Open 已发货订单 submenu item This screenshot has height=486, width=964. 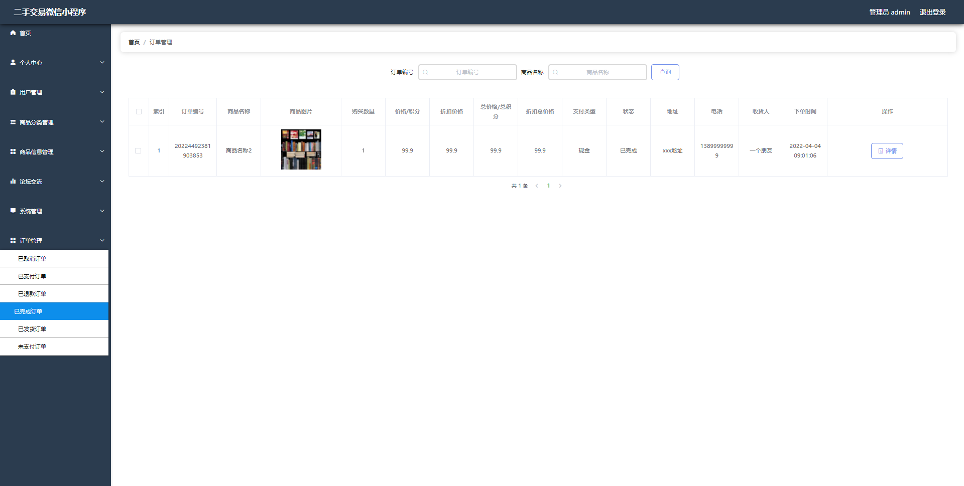pos(54,329)
